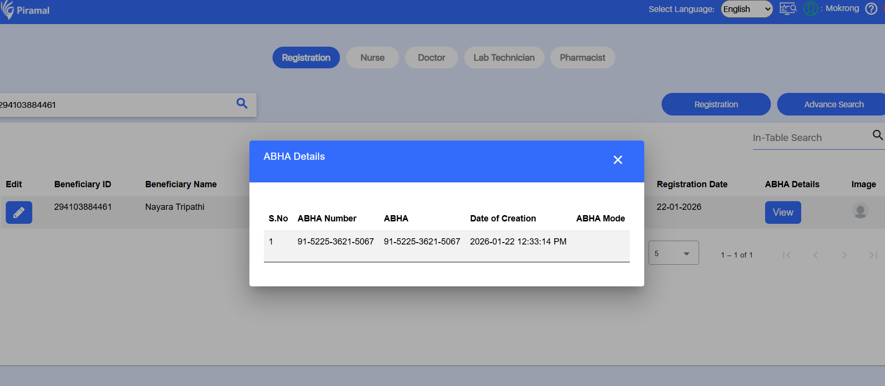Click the beneficiary search magnifier icon
Viewport: 885px width, 386px height.
point(242,103)
